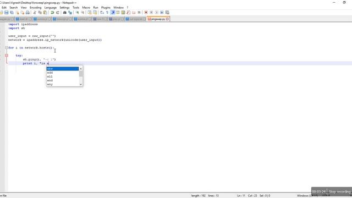Click autocomplete list scroll down arrow

pos(81,84)
